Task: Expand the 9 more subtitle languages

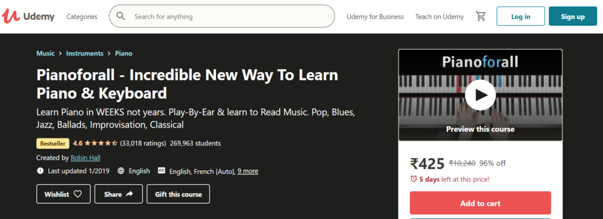Action: 248,171
